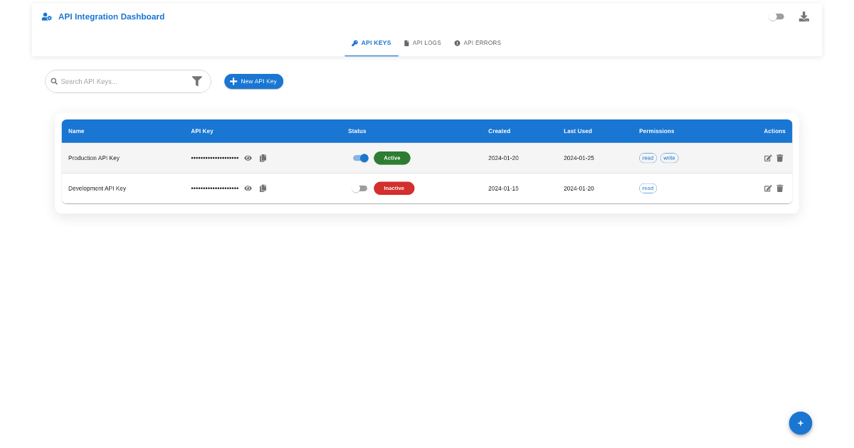
Task: Edit the Development API Key row
Action: (768, 188)
